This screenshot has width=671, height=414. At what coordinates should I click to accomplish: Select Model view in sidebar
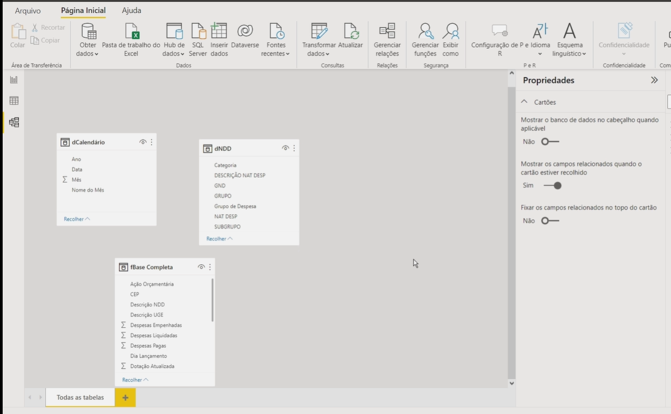(14, 122)
